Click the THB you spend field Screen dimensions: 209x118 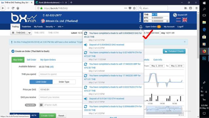click(61, 74)
